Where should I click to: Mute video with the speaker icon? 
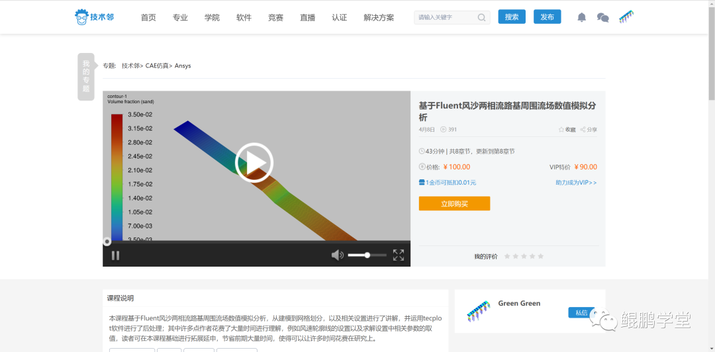click(x=338, y=255)
